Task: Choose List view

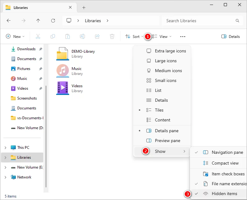Action: [162, 90]
